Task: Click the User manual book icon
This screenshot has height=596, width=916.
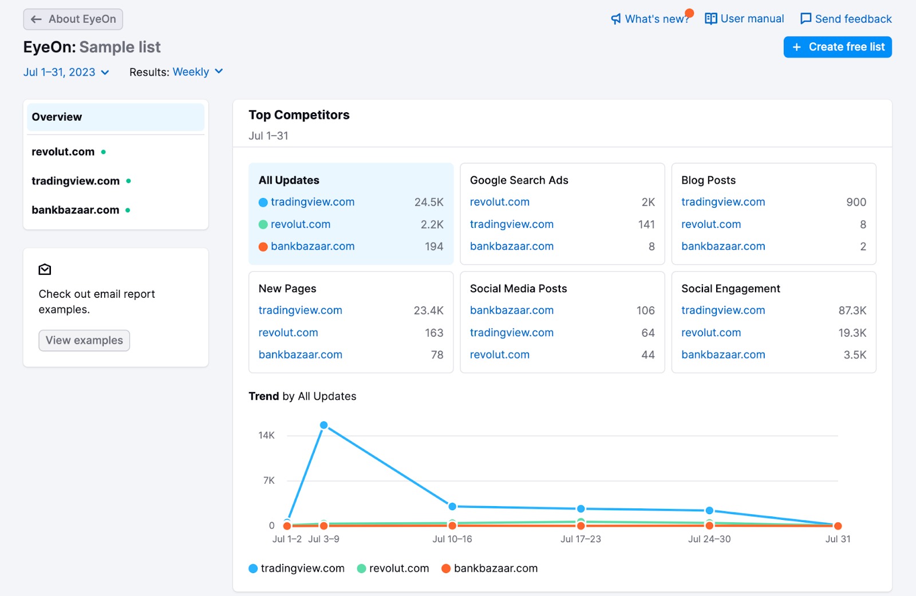Action: (710, 19)
